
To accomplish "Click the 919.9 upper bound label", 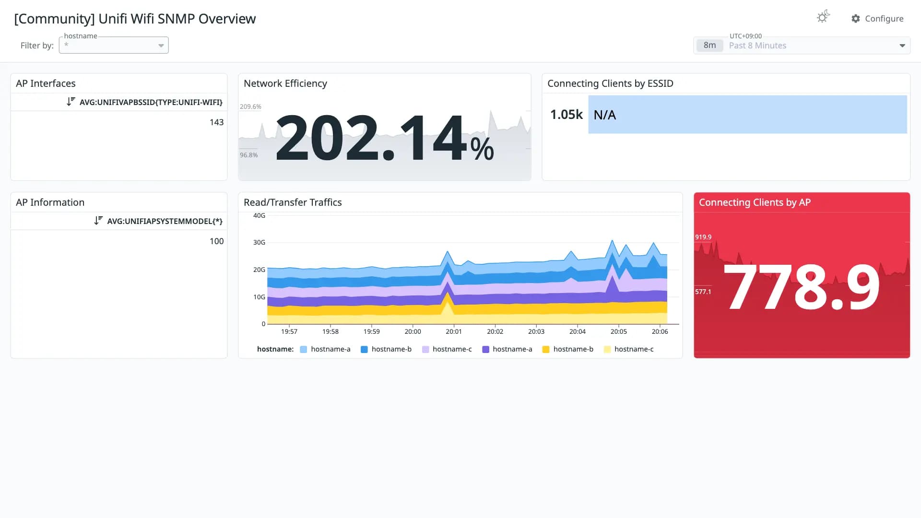I will 703,237.
